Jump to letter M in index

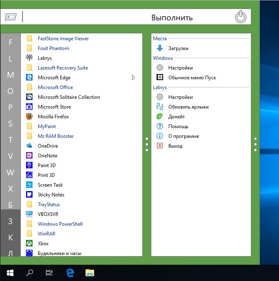(x=11, y=75)
